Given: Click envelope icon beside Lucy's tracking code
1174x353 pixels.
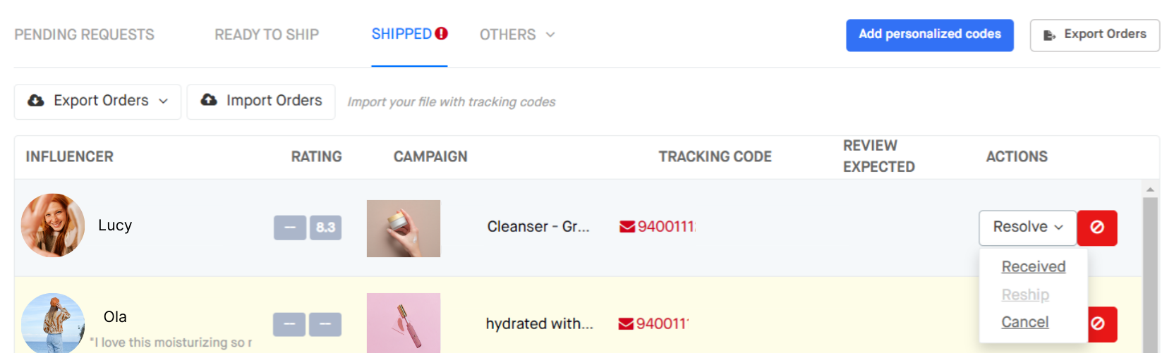Looking at the screenshot, I should click(x=627, y=227).
